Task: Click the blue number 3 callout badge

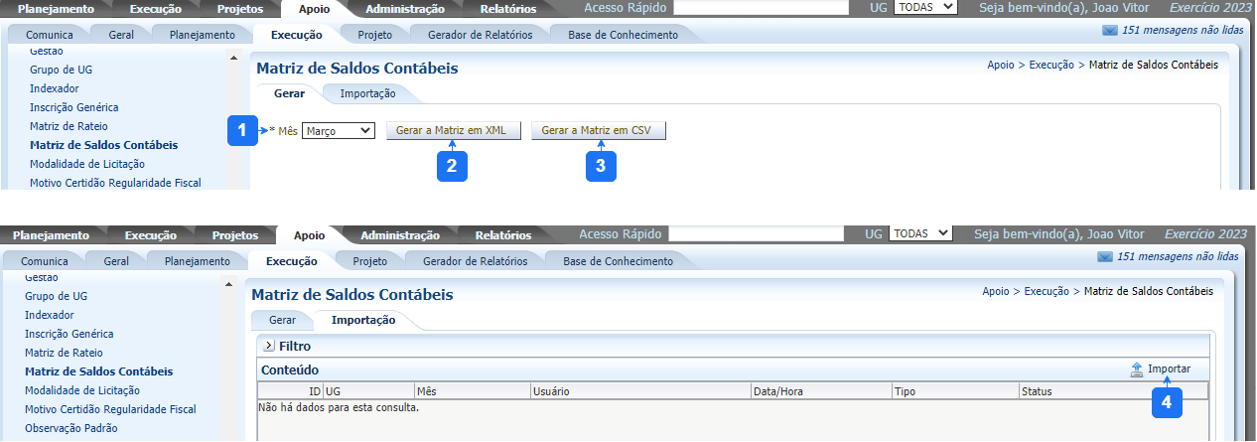Action: [x=600, y=166]
